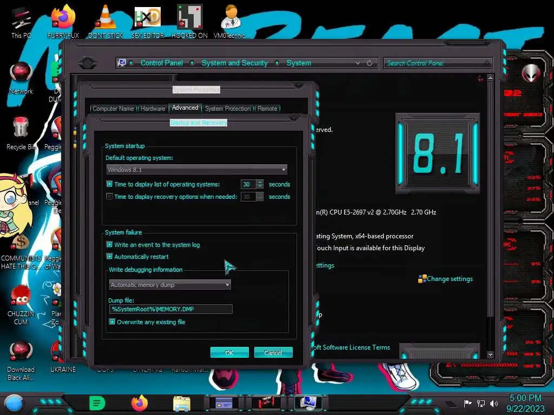Enable Time to display recovery options when needed
This screenshot has width=554, height=415.
coord(109,196)
